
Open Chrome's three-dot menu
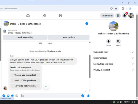(x=135, y=9)
